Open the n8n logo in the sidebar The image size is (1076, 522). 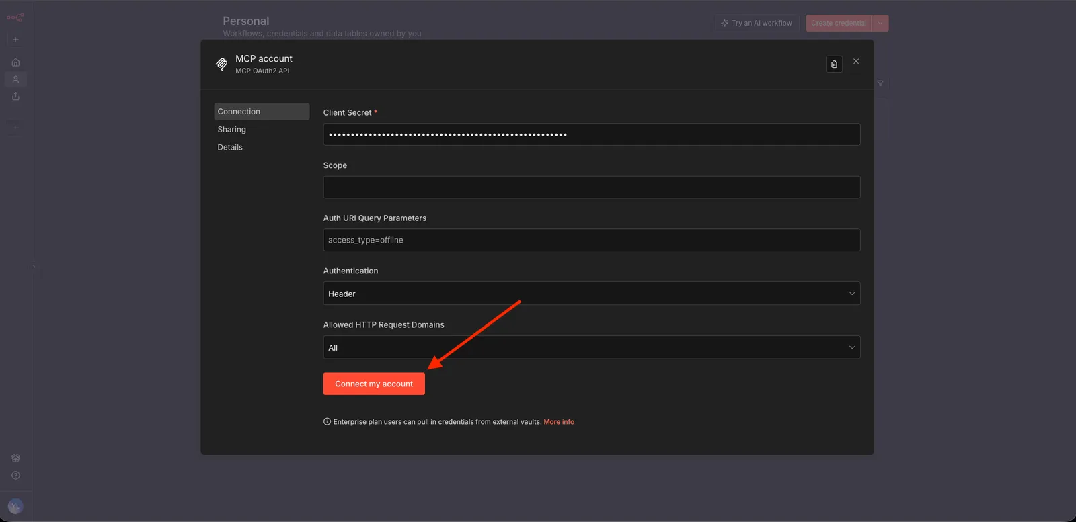pos(15,18)
